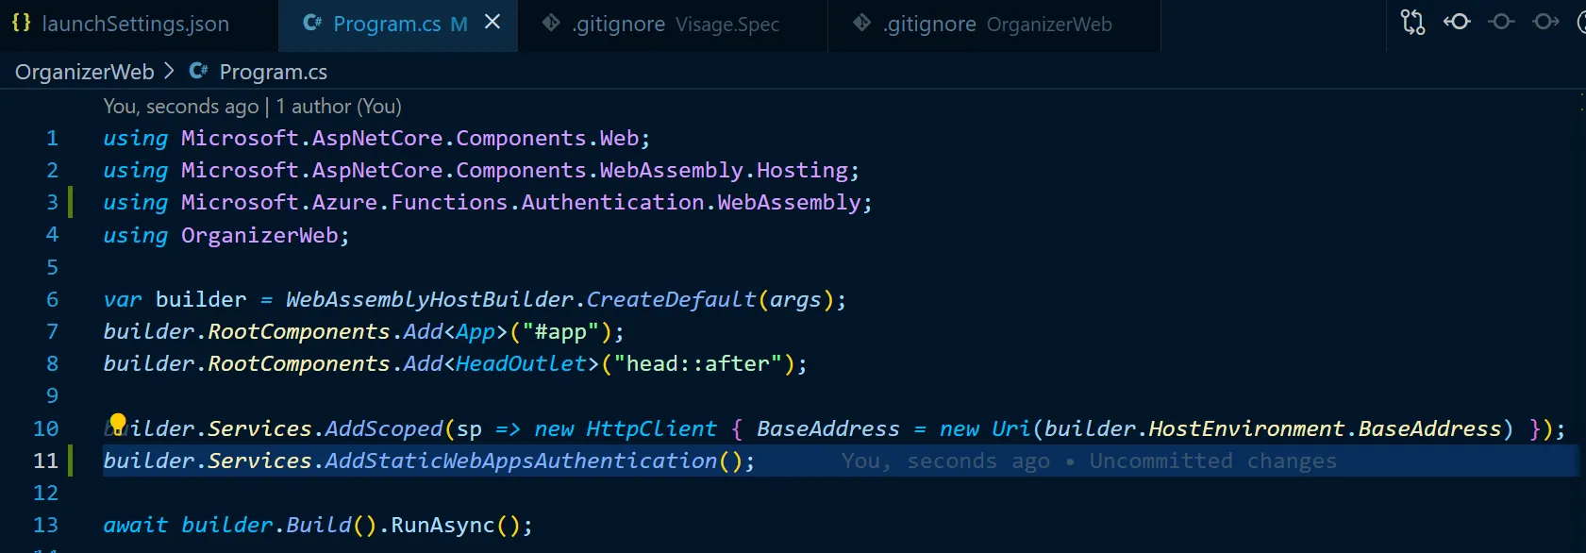This screenshot has width=1586, height=553.
Task: Expand the breadcrumb chevron after OrganizerWeb
Action: 170,72
